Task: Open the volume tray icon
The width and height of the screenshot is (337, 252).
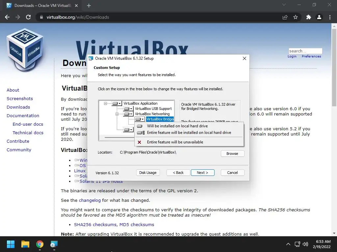Action: coord(305,244)
